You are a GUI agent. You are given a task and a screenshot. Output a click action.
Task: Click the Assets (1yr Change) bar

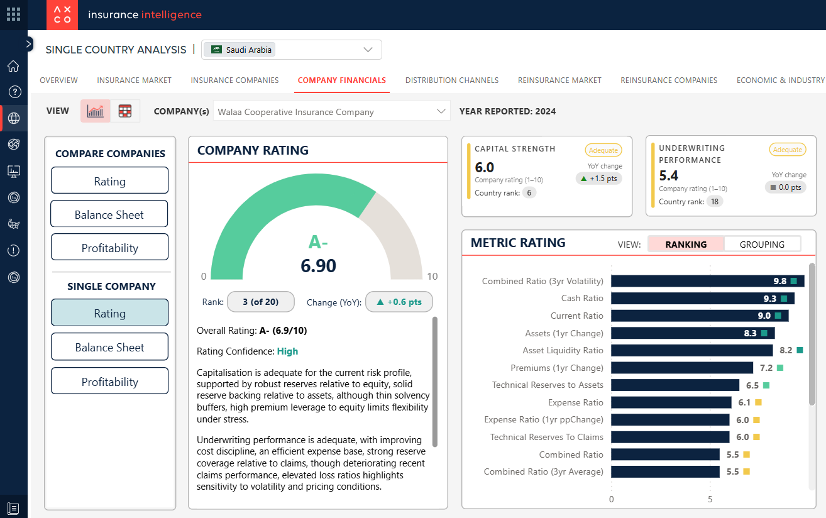point(693,333)
